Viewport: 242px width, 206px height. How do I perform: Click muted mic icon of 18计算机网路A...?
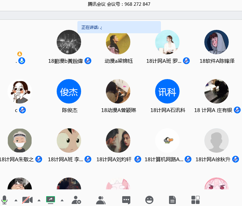point(188,159)
